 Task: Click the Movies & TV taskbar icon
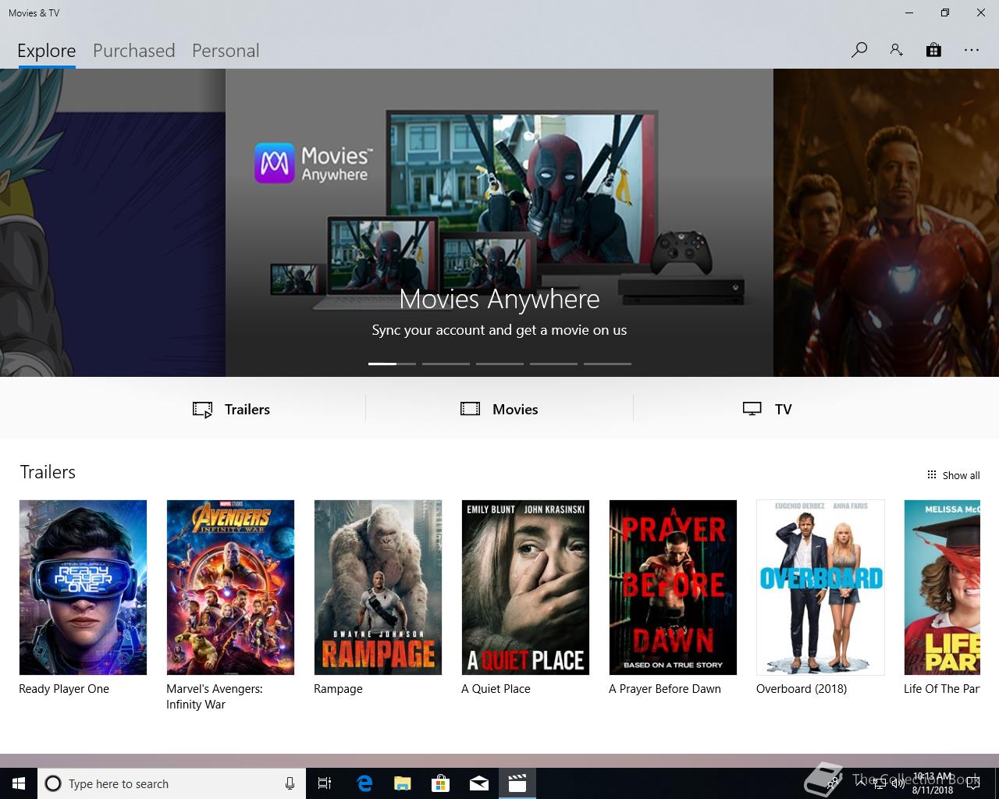517,783
